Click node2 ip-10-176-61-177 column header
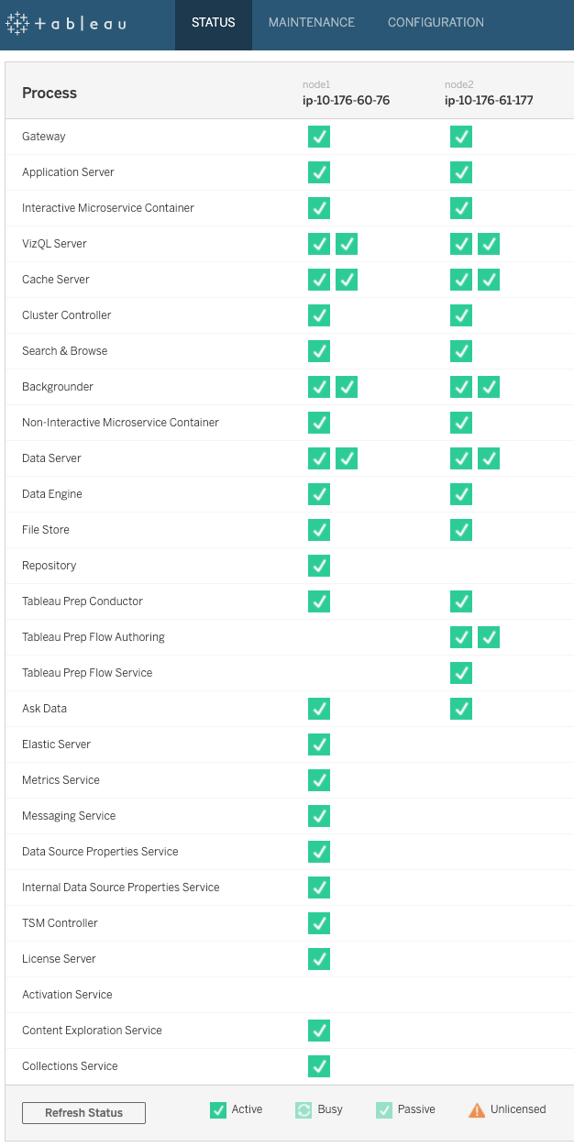574x1147 pixels. [x=489, y=94]
